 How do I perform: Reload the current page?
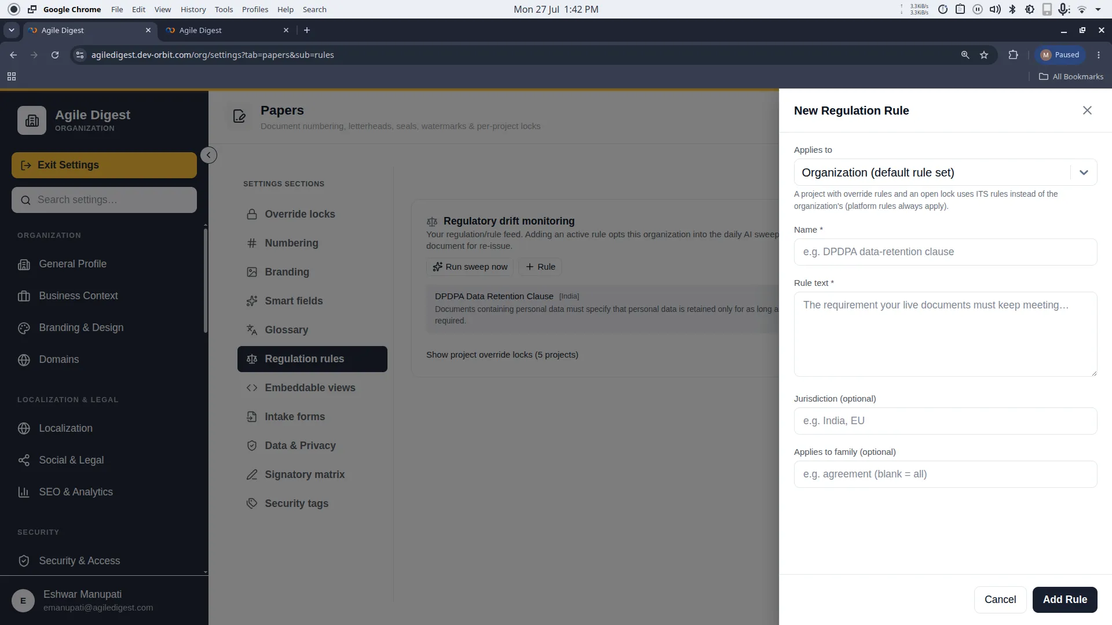coord(55,55)
